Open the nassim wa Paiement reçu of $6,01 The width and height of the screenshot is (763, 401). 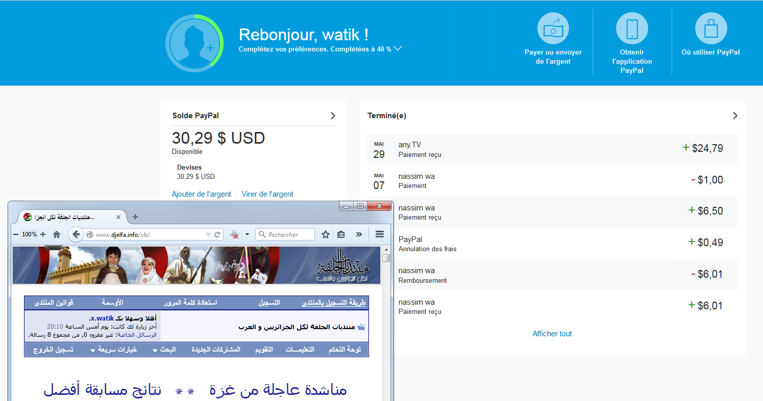click(565, 306)
